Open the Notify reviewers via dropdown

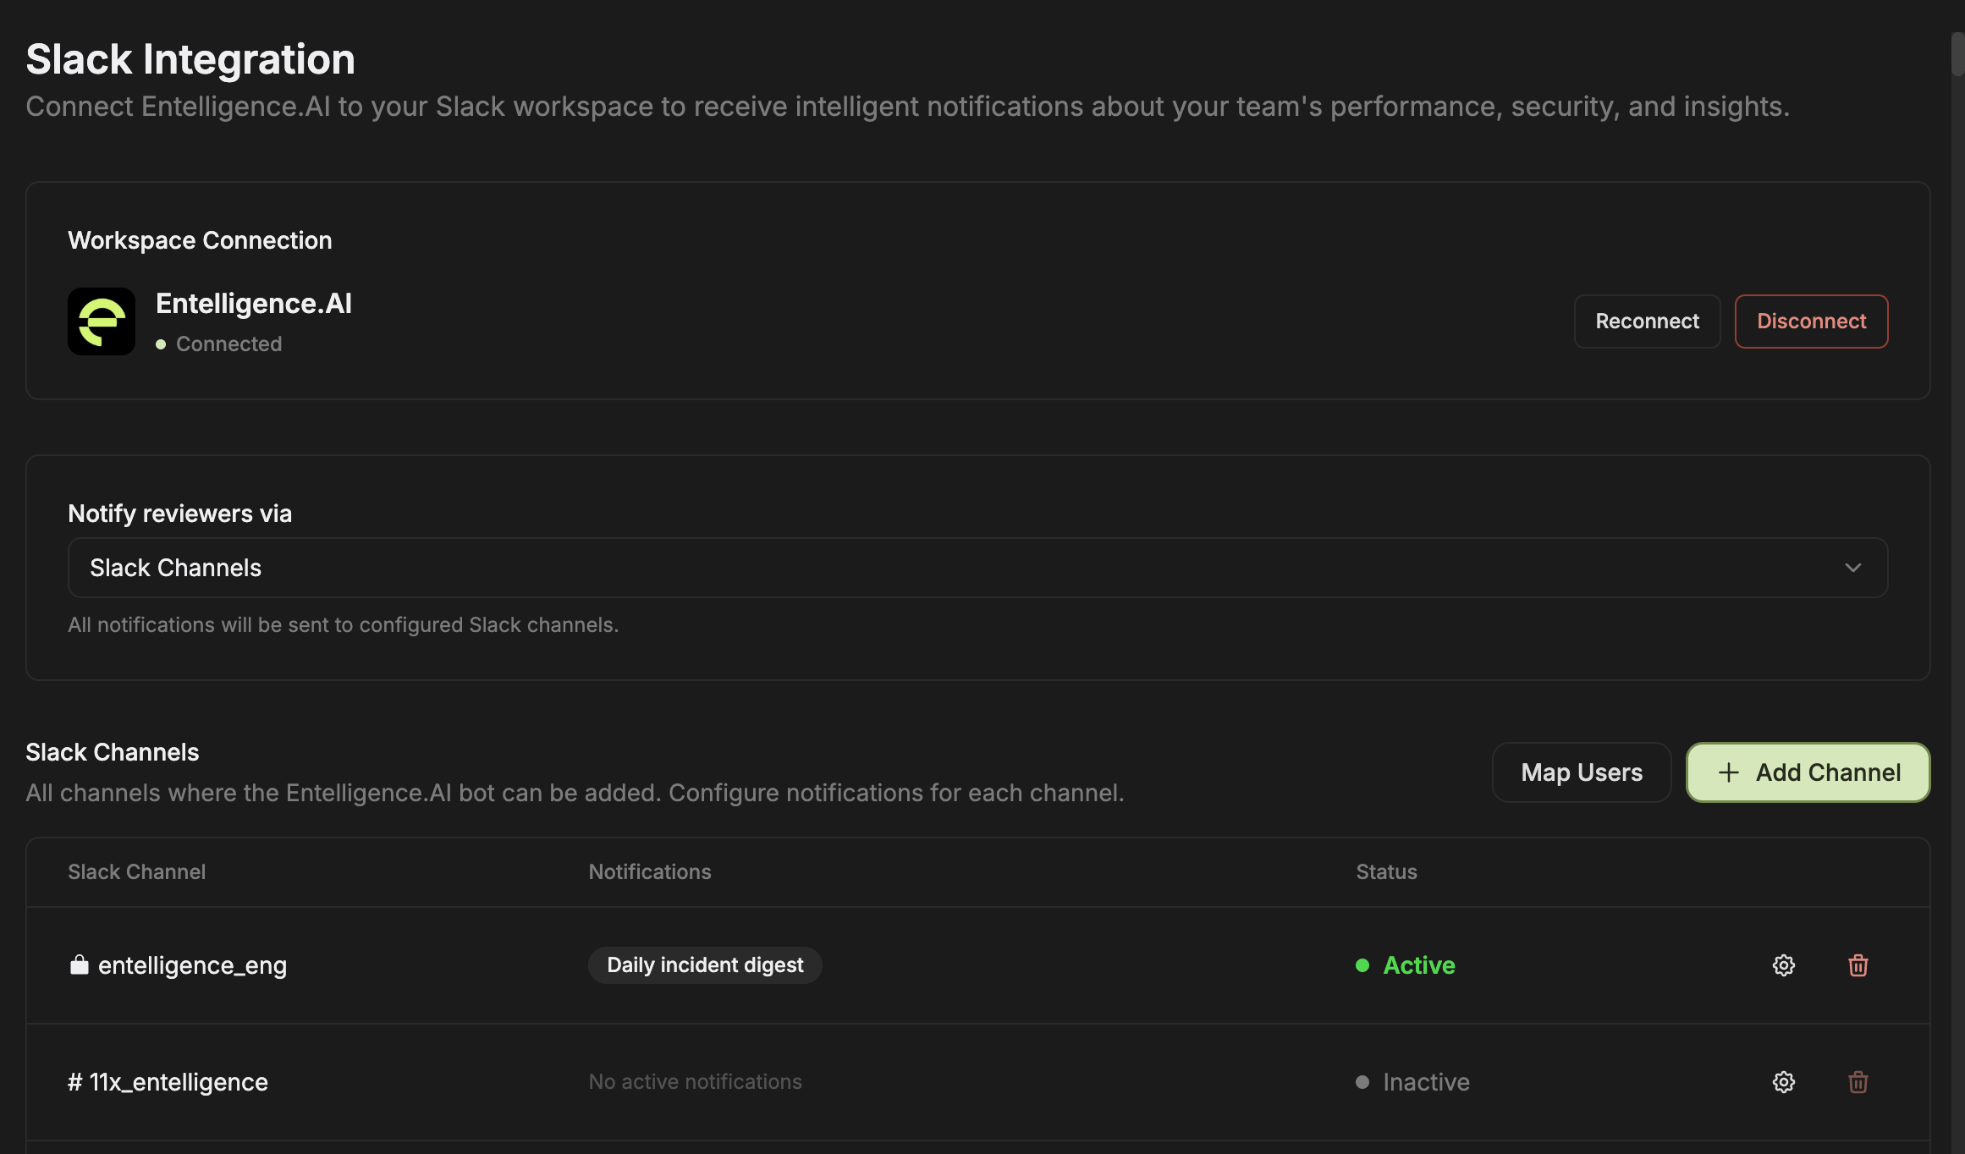977,568
